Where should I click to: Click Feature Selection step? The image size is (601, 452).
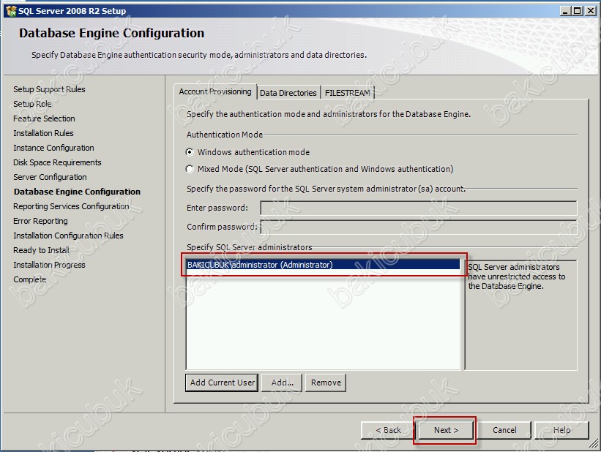coord(44,118)
